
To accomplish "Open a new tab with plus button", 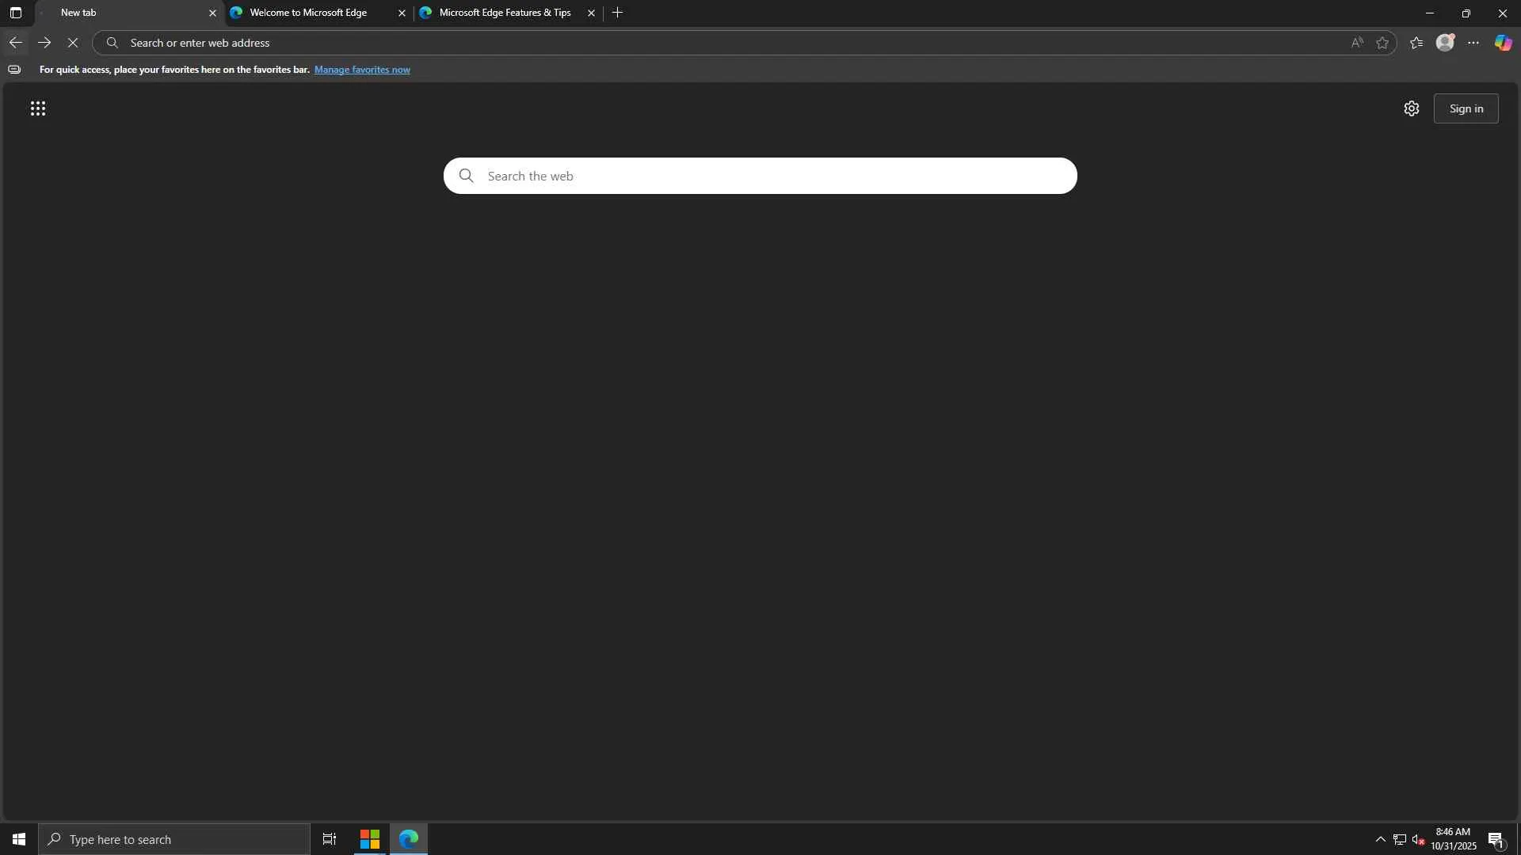I will pyautogui.click(x=617, y=13).
